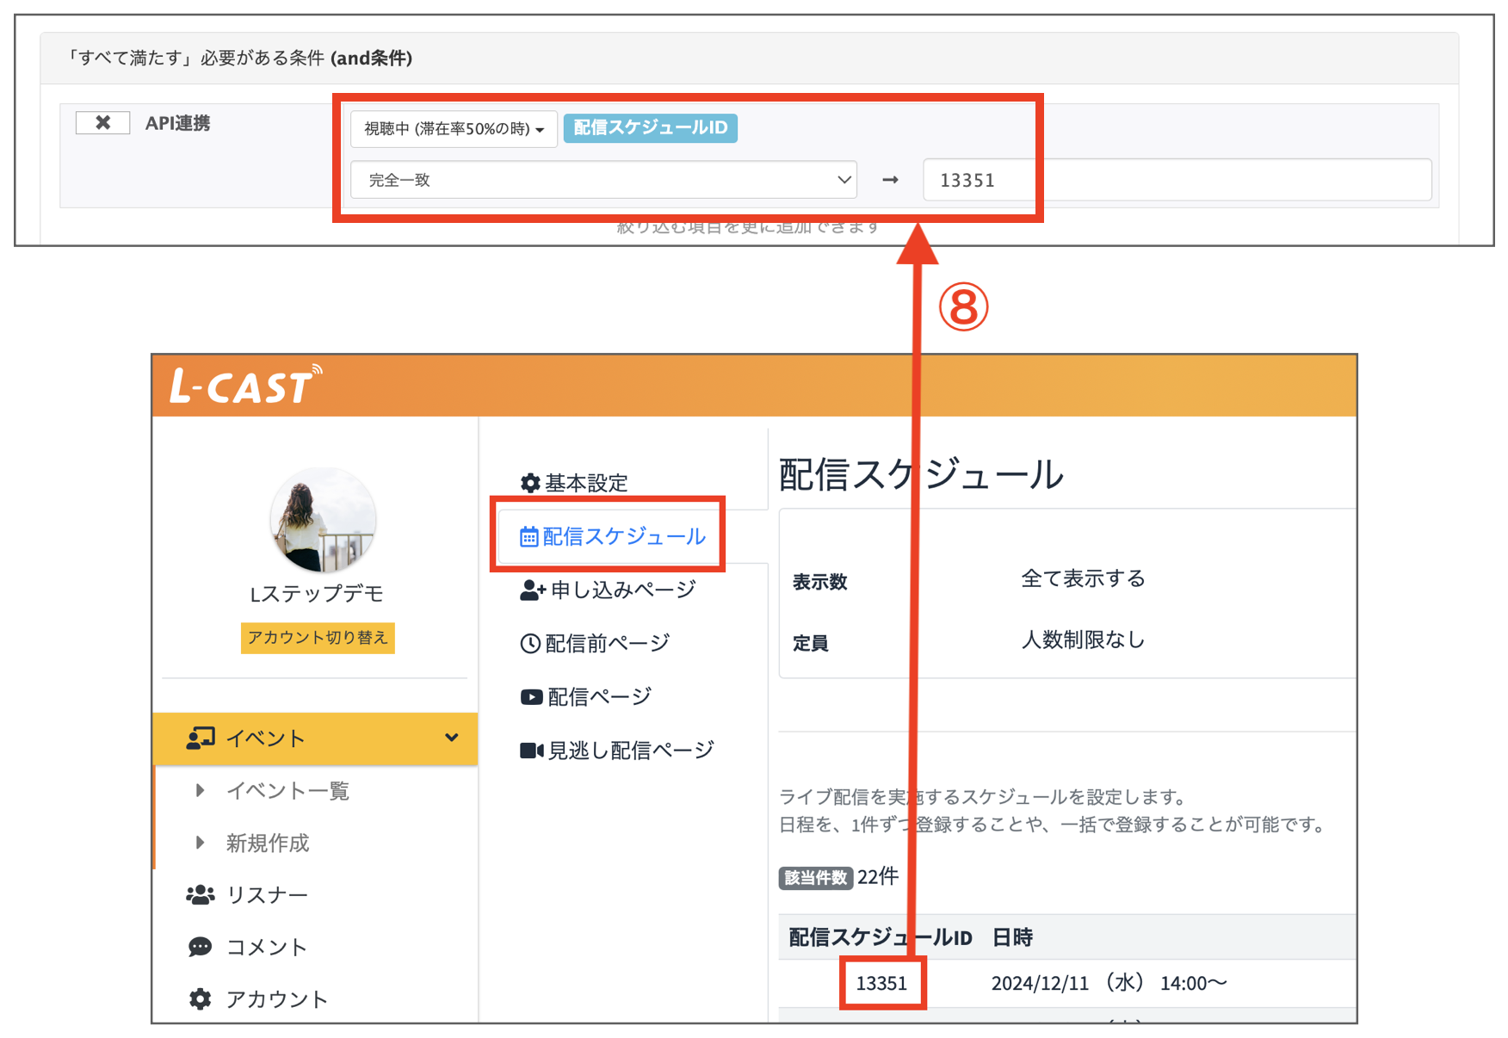The image size is (1508, 1038).
Task: Click the 配信前ページ clock icon
Action: 531,642
